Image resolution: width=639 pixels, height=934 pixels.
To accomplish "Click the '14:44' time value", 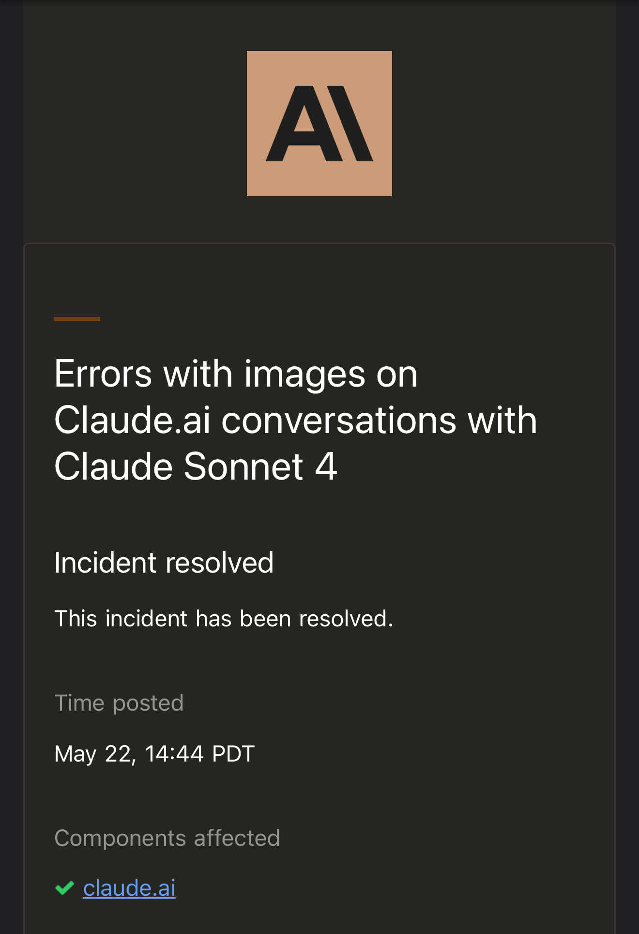I will coord(174,754).
